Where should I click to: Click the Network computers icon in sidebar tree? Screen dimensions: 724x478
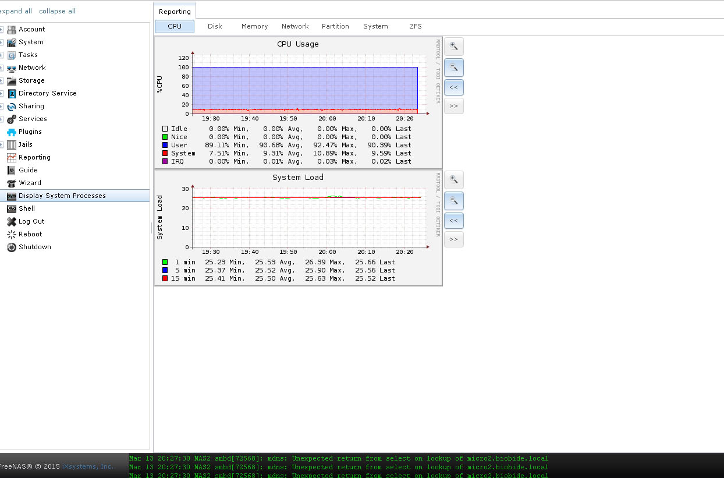pos(12,68)
